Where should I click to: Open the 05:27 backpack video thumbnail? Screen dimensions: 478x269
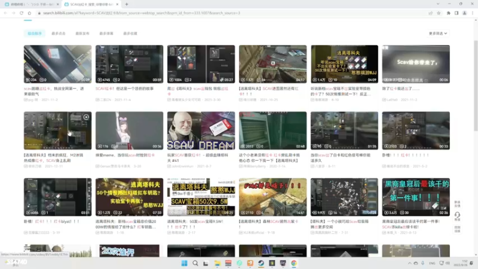click(201, 64)
